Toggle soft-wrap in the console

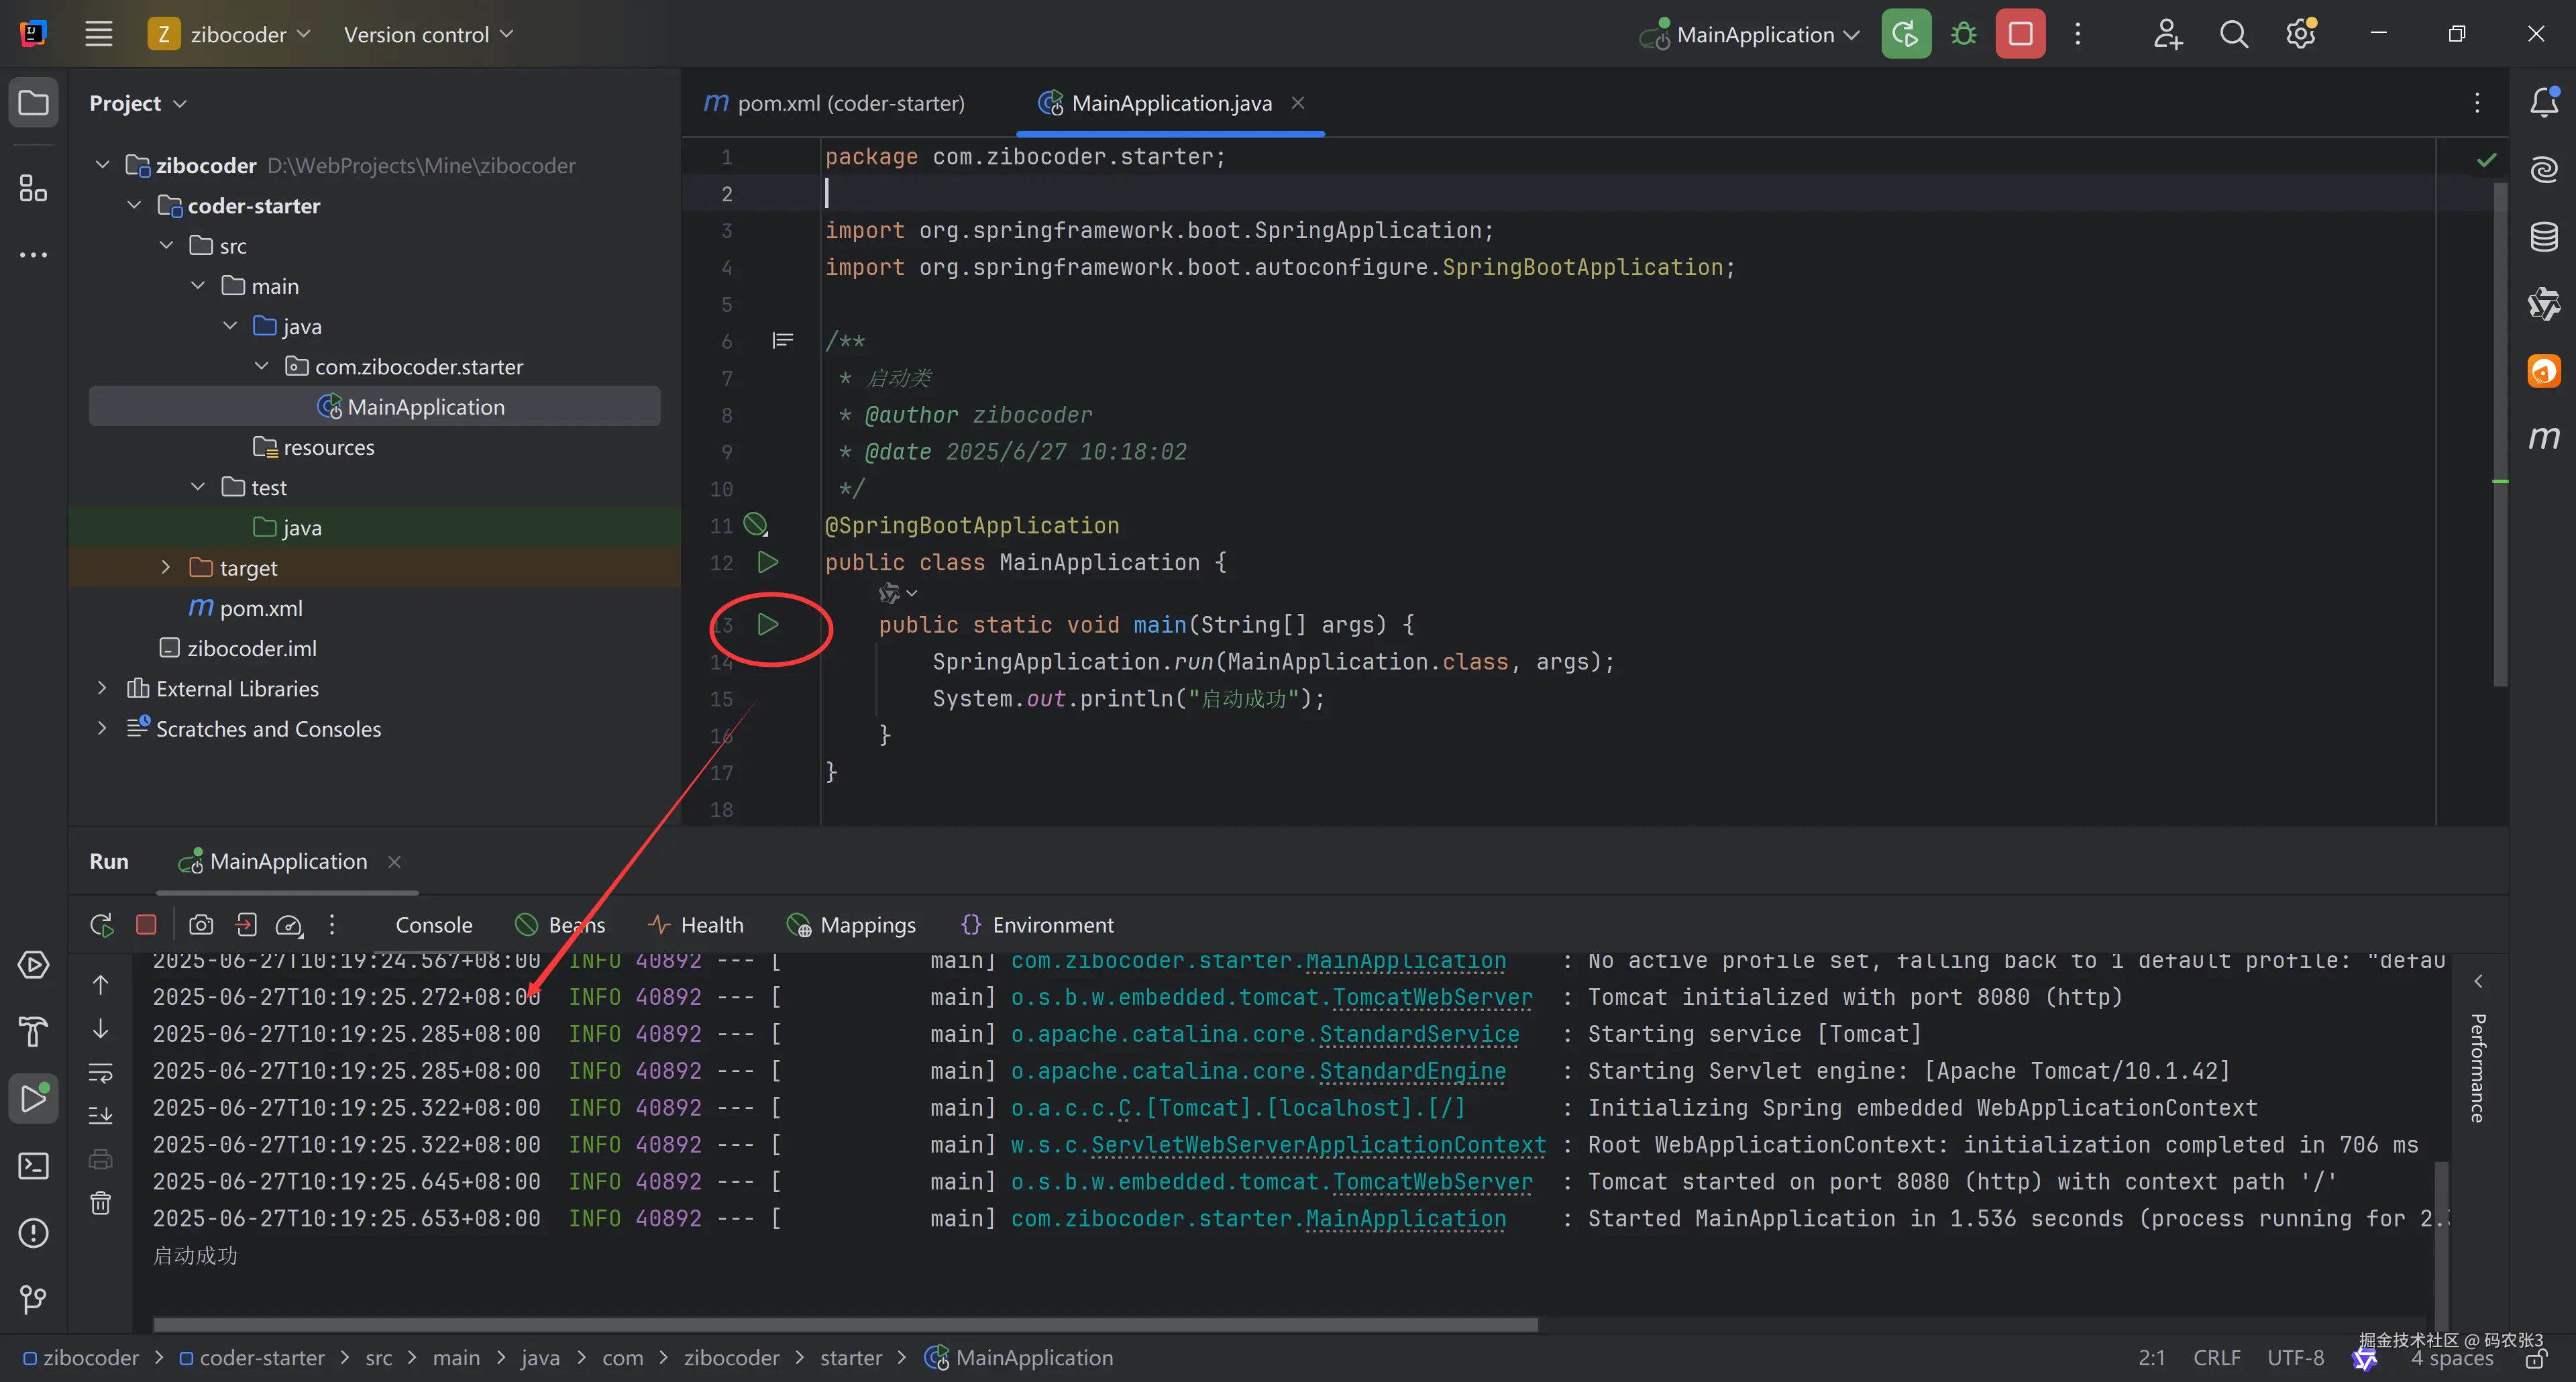(101, 1073)
